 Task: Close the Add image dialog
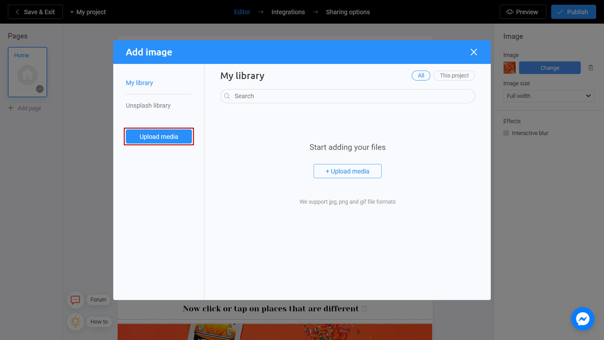(x=474, y=52)
